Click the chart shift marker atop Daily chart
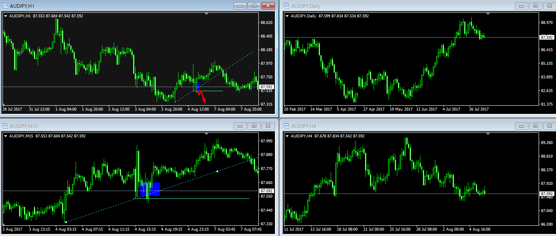This screenshot has height=236, width=556. click(488, 14)
